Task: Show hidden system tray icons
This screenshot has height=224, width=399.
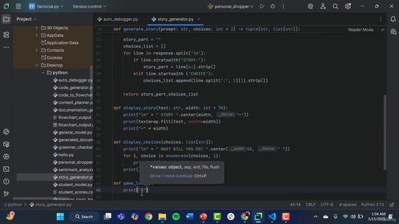Action: 315,217
